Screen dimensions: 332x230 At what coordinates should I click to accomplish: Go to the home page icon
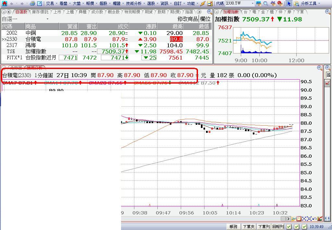(4, 3)
